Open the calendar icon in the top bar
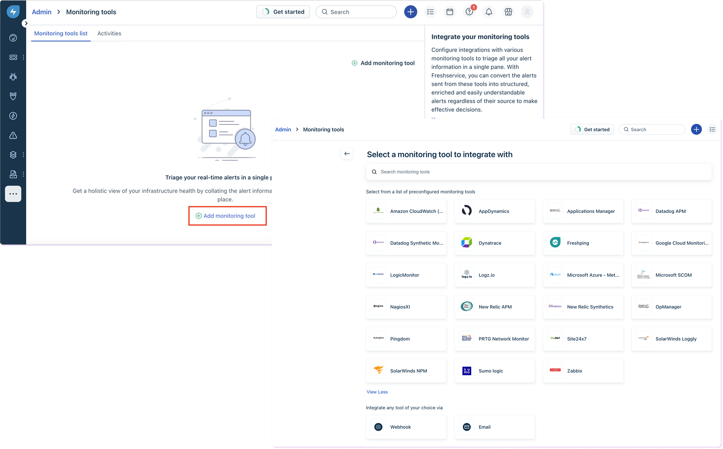The image size is (723, 449). pyautogui.click(x=449, y=12)
